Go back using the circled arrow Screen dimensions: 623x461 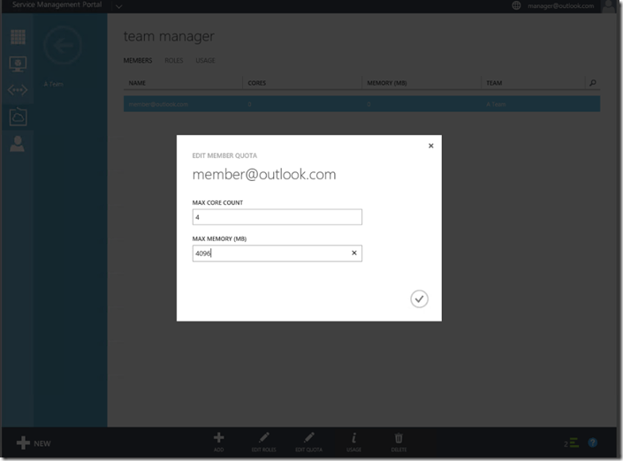click(63, 45)
